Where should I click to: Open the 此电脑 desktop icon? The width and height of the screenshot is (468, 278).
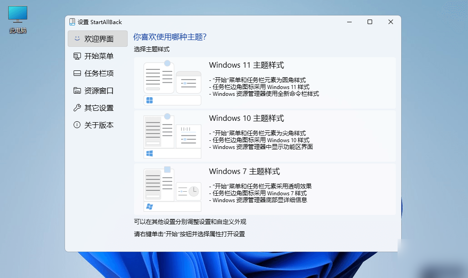tap(18, 20)
